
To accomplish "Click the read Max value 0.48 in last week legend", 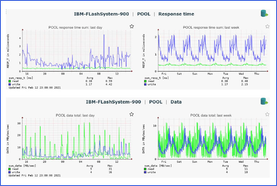I will pos(245,81).
